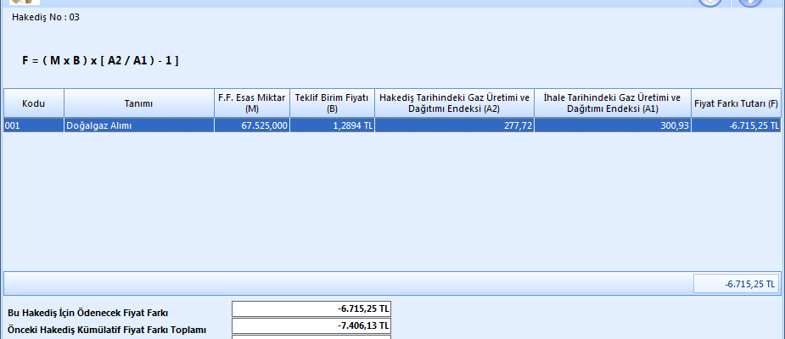Click the A2 index cell 277,72
The image size is (785, 339).
(x=454, y=125)
